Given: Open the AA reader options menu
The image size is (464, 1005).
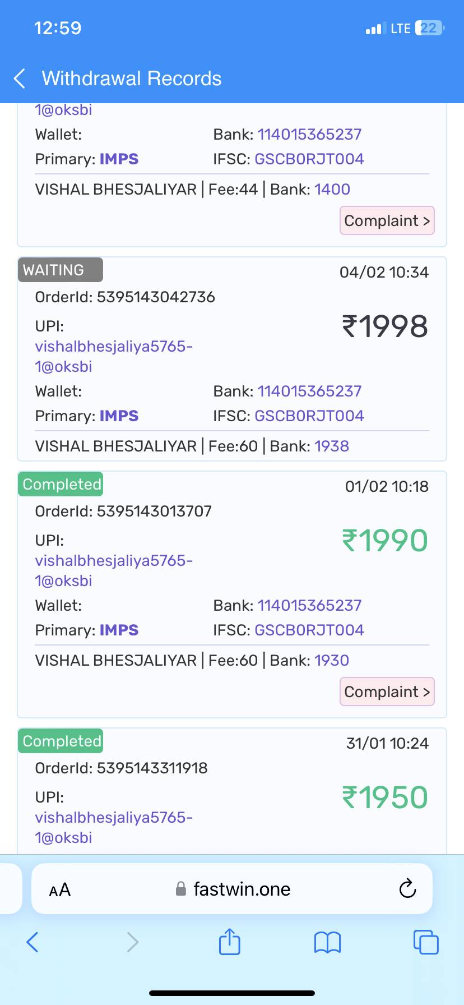Looking at the screenshot, I should pos(60,890).
